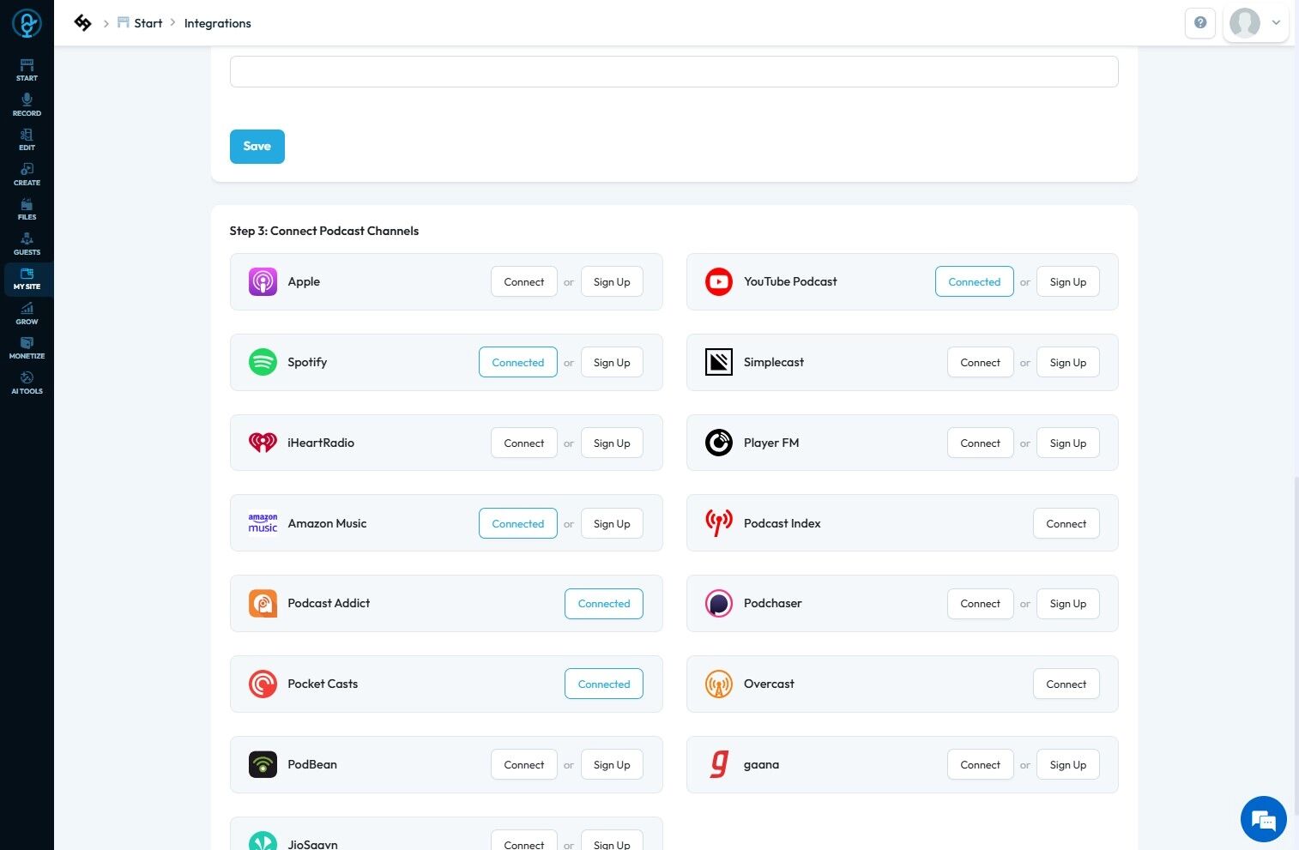
Task: Connect the Apple podcast channel
Action: coord(524,282)
